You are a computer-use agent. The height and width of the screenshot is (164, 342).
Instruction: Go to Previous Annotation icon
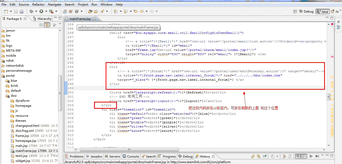pos(125,11)
